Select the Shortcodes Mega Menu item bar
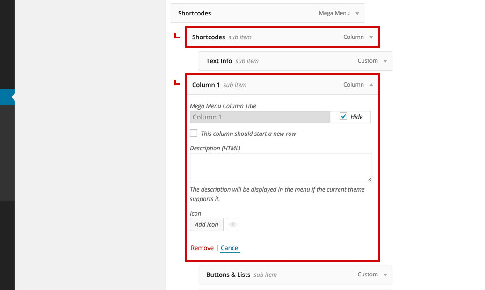This screenshot has width=485, height=290. click(267, 13)
